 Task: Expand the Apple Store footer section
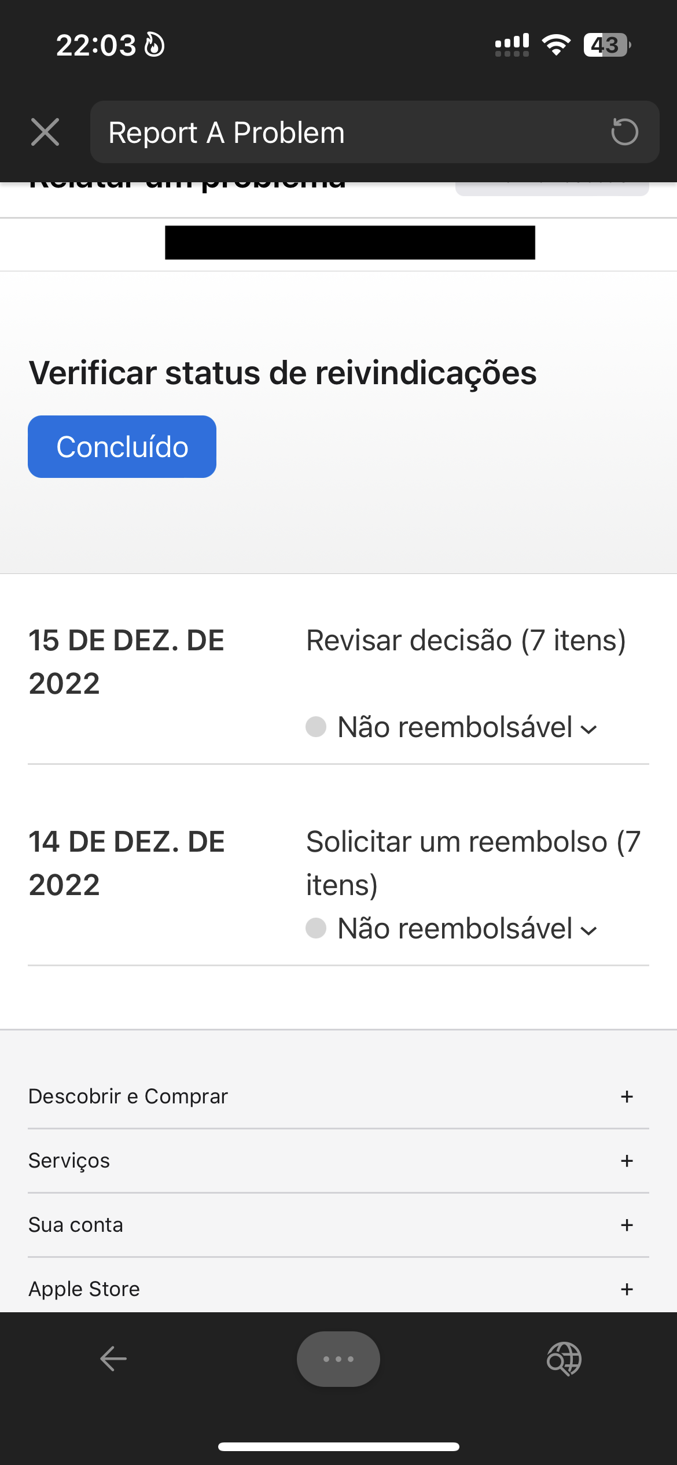(x=627, y=1289)
